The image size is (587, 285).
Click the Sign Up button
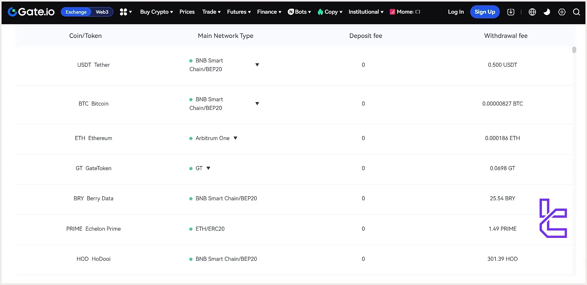click(485, 12)
